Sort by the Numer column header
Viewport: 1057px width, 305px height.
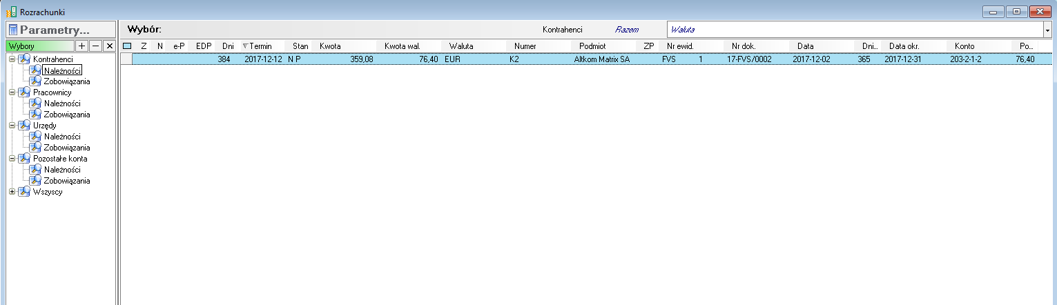pyautogui.click(x=525, y=46)
